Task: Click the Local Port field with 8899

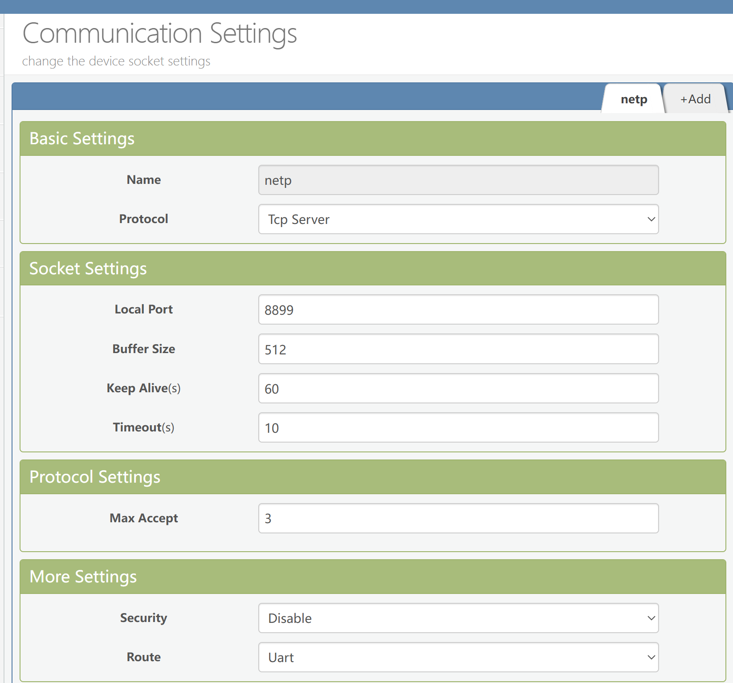Action: [458, 309]
